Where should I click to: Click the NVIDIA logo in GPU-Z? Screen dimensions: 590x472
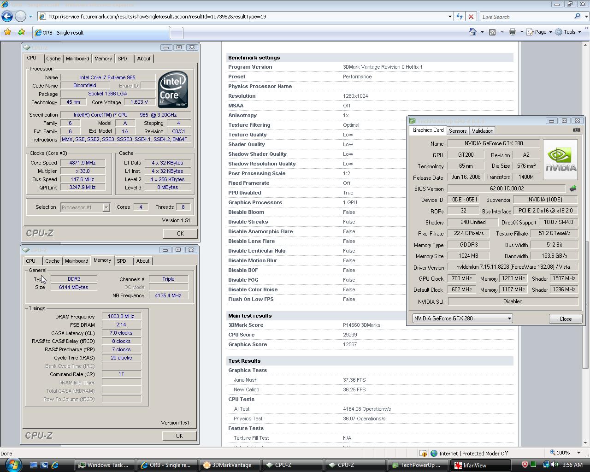point(560,159)
